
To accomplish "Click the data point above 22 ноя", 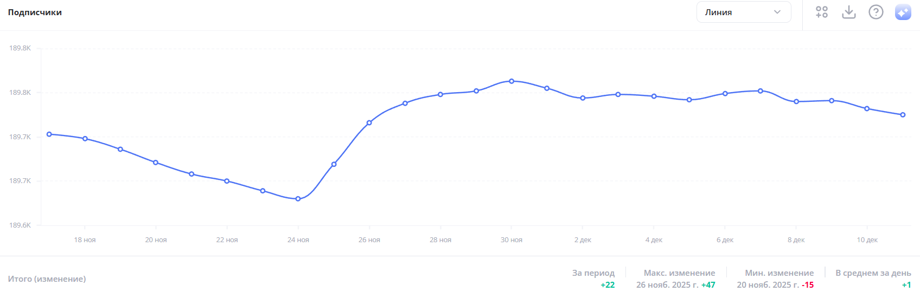I will tap(227, 181).
